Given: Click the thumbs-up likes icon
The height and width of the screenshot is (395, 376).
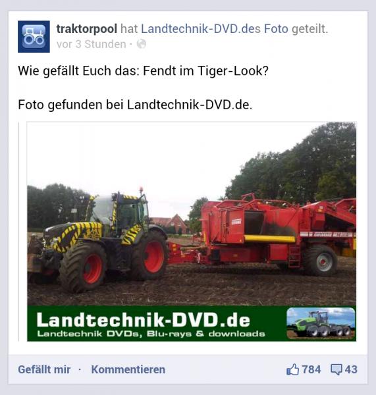Looking at the screenshot, I should [292, 369].
